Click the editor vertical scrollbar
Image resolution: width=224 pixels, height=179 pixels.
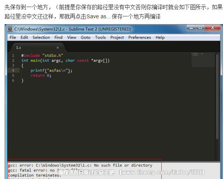coord(217,96)
